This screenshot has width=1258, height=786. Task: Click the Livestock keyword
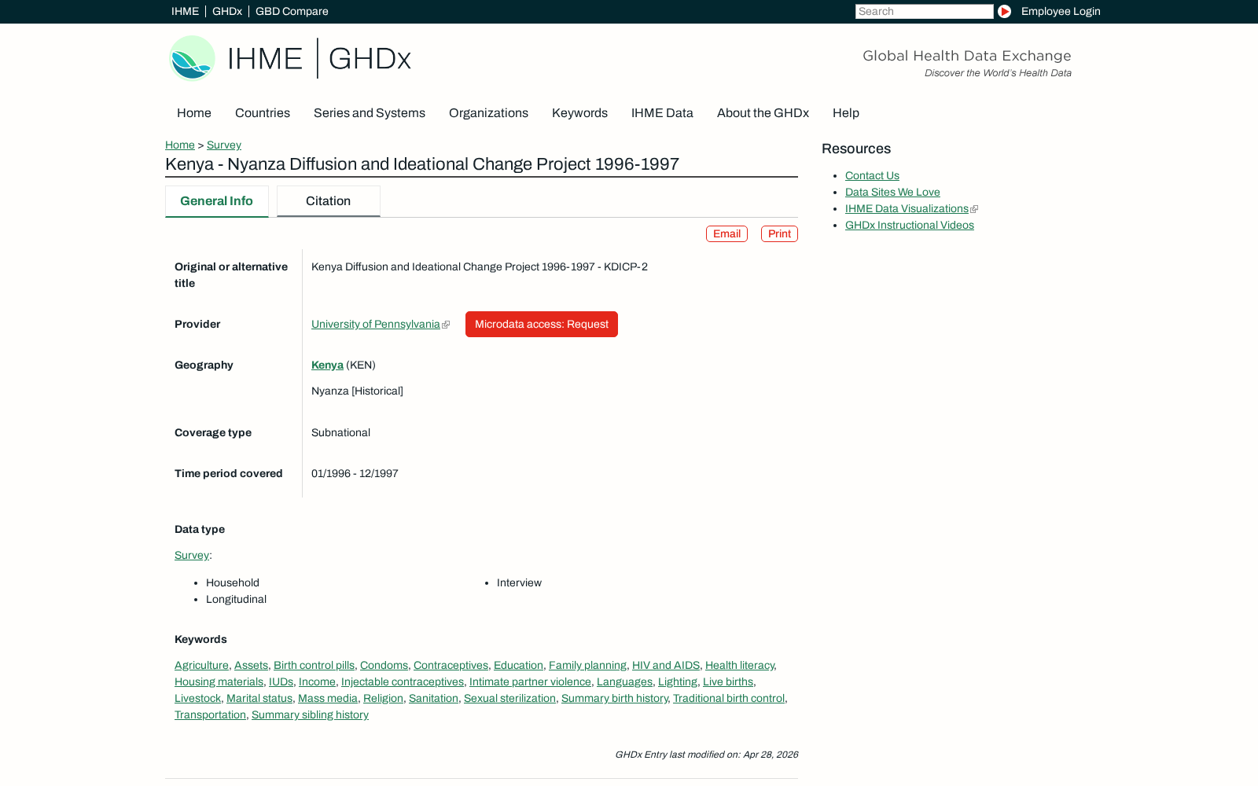pos(197,698)
